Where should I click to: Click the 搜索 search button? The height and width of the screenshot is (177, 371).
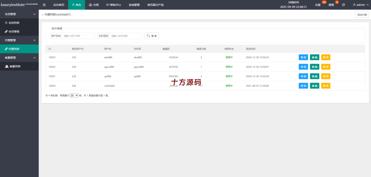(152, 36)
